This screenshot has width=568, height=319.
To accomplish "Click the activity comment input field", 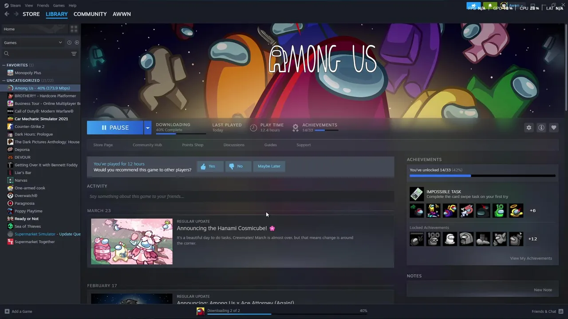I will (241, 196).
